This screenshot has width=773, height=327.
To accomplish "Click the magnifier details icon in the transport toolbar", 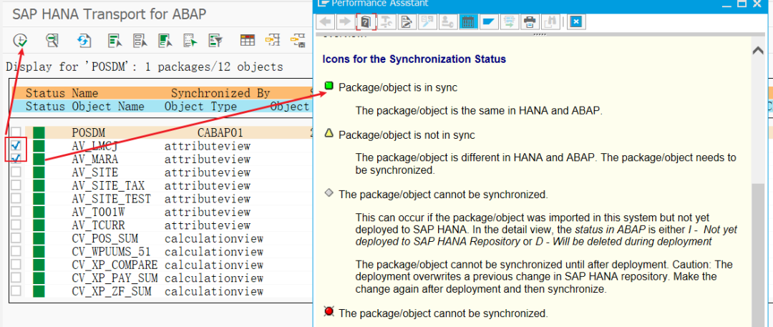I will coord(52,40).
